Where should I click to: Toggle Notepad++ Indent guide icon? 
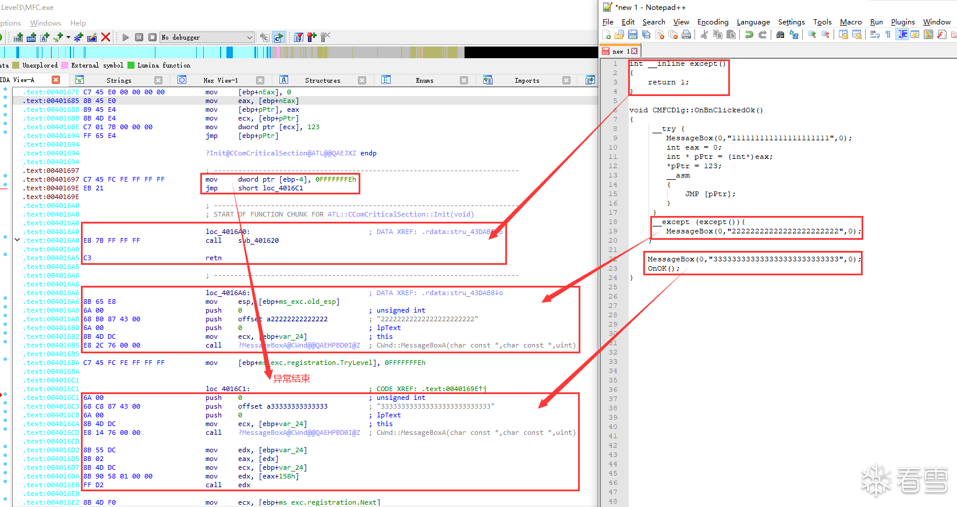[x=902, y=34]
